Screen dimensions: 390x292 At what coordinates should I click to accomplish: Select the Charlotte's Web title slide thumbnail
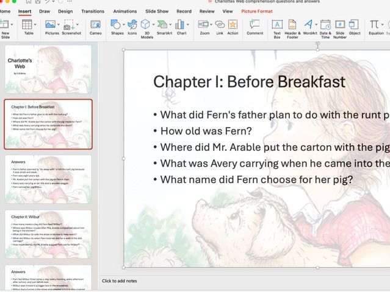tap(48, 69)
